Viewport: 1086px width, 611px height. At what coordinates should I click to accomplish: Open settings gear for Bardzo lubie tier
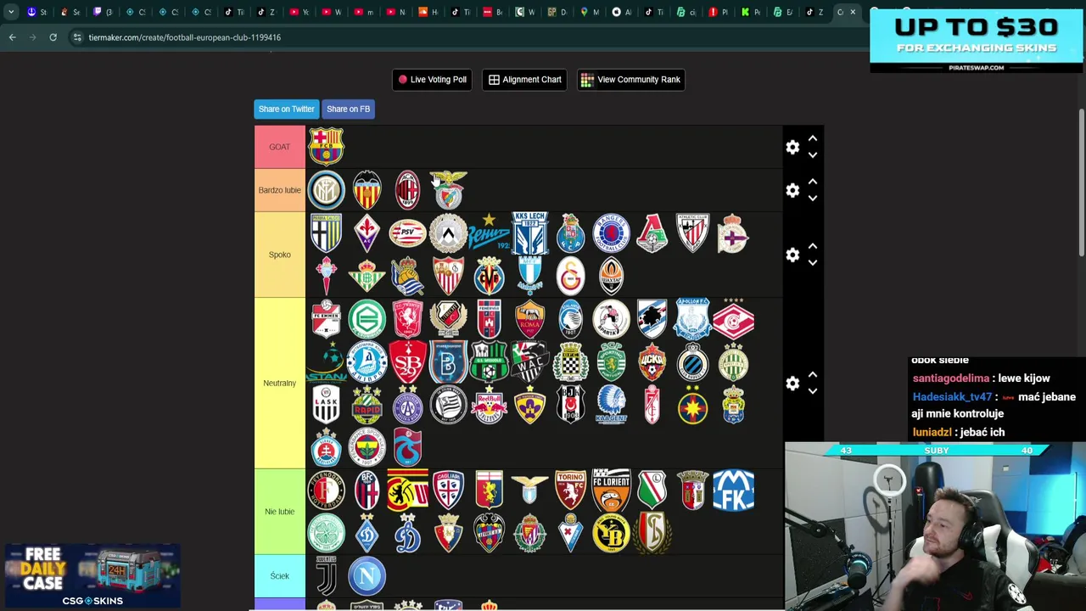[x=792, y=190]
